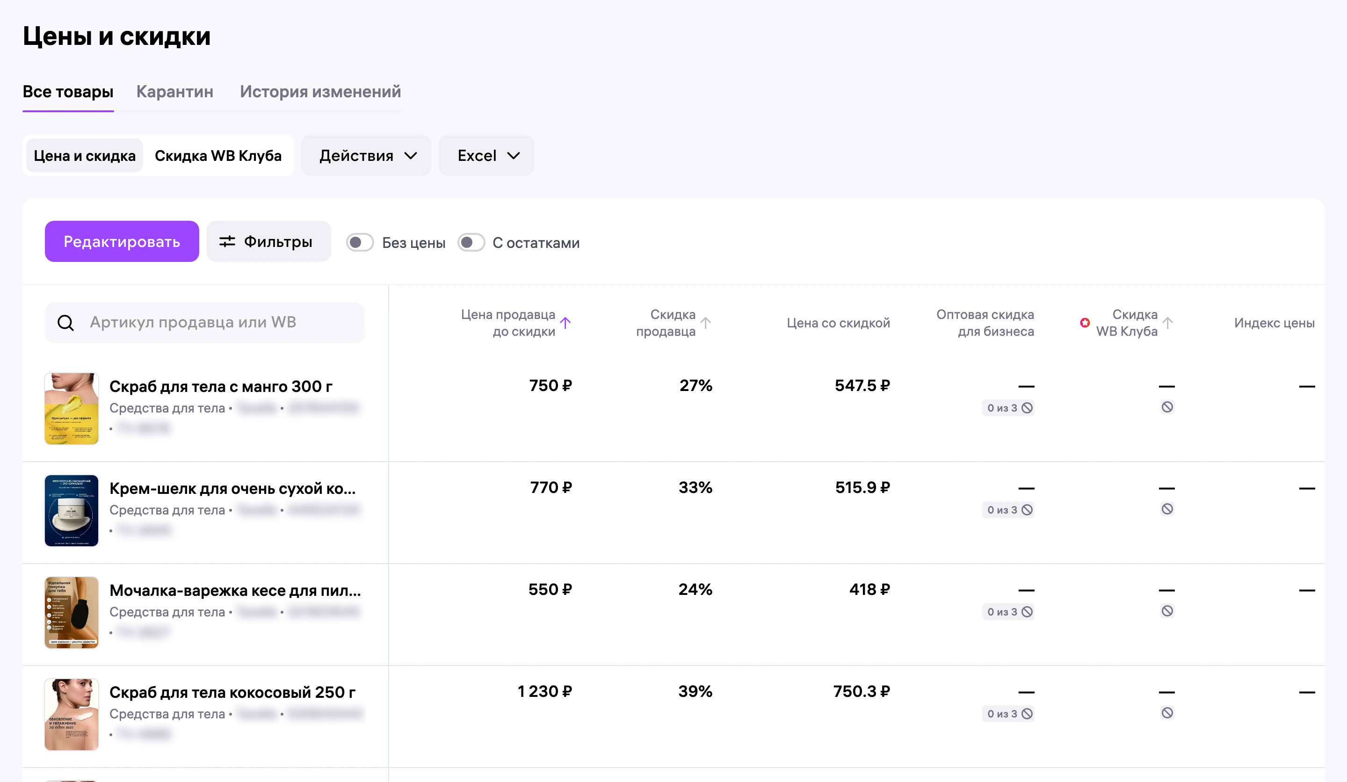The height and width of the screenshot is (782, 1347).
Task: Open the Карантин tab
Action: coord(175,91)
